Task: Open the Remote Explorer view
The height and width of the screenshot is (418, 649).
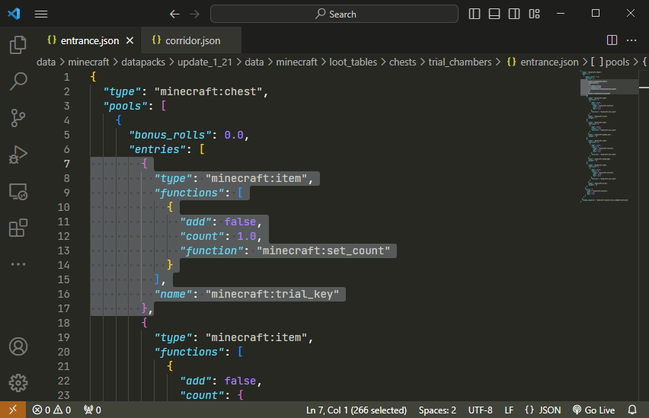Action: click(18, 191)
